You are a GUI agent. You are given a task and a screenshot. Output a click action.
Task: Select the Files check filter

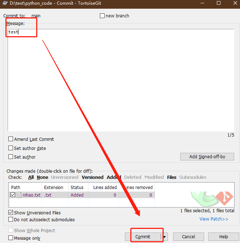(x=172, y=177)
